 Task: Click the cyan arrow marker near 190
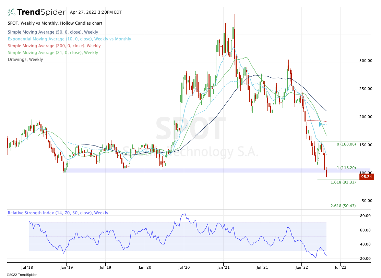pyautogui.click(x=321, y=124)
